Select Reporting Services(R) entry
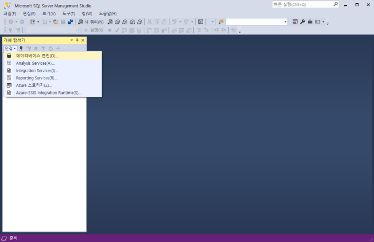374x242 pixels. [37, 78]
